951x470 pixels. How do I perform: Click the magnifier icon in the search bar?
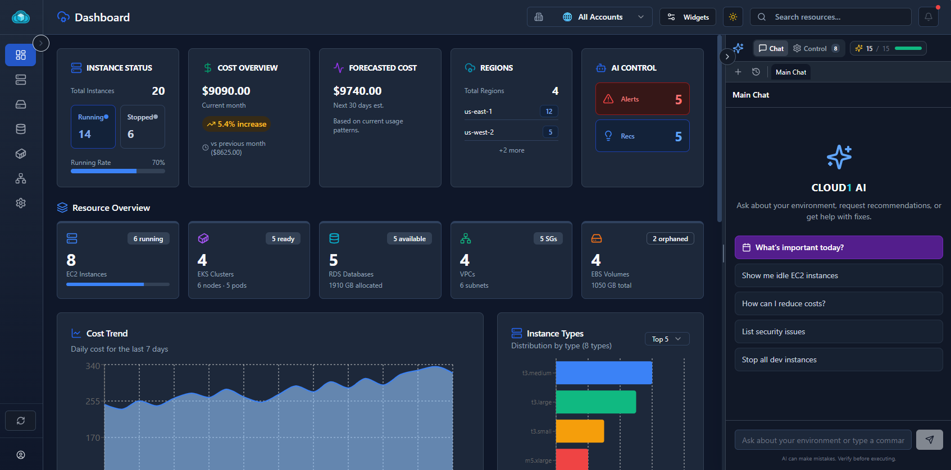(762, 17)
